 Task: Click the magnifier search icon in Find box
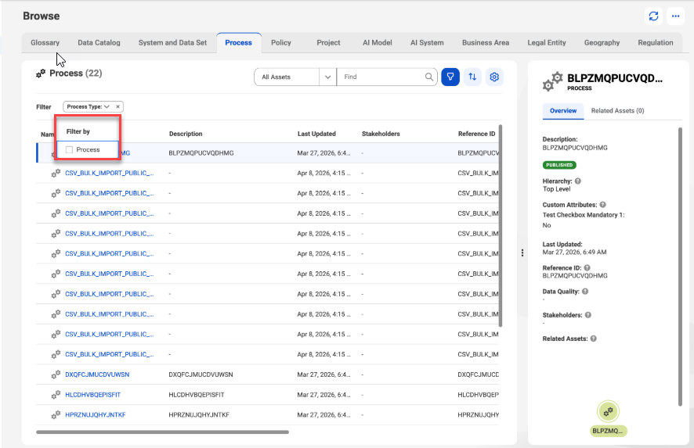pyautogui.click(x=429, y=77)
